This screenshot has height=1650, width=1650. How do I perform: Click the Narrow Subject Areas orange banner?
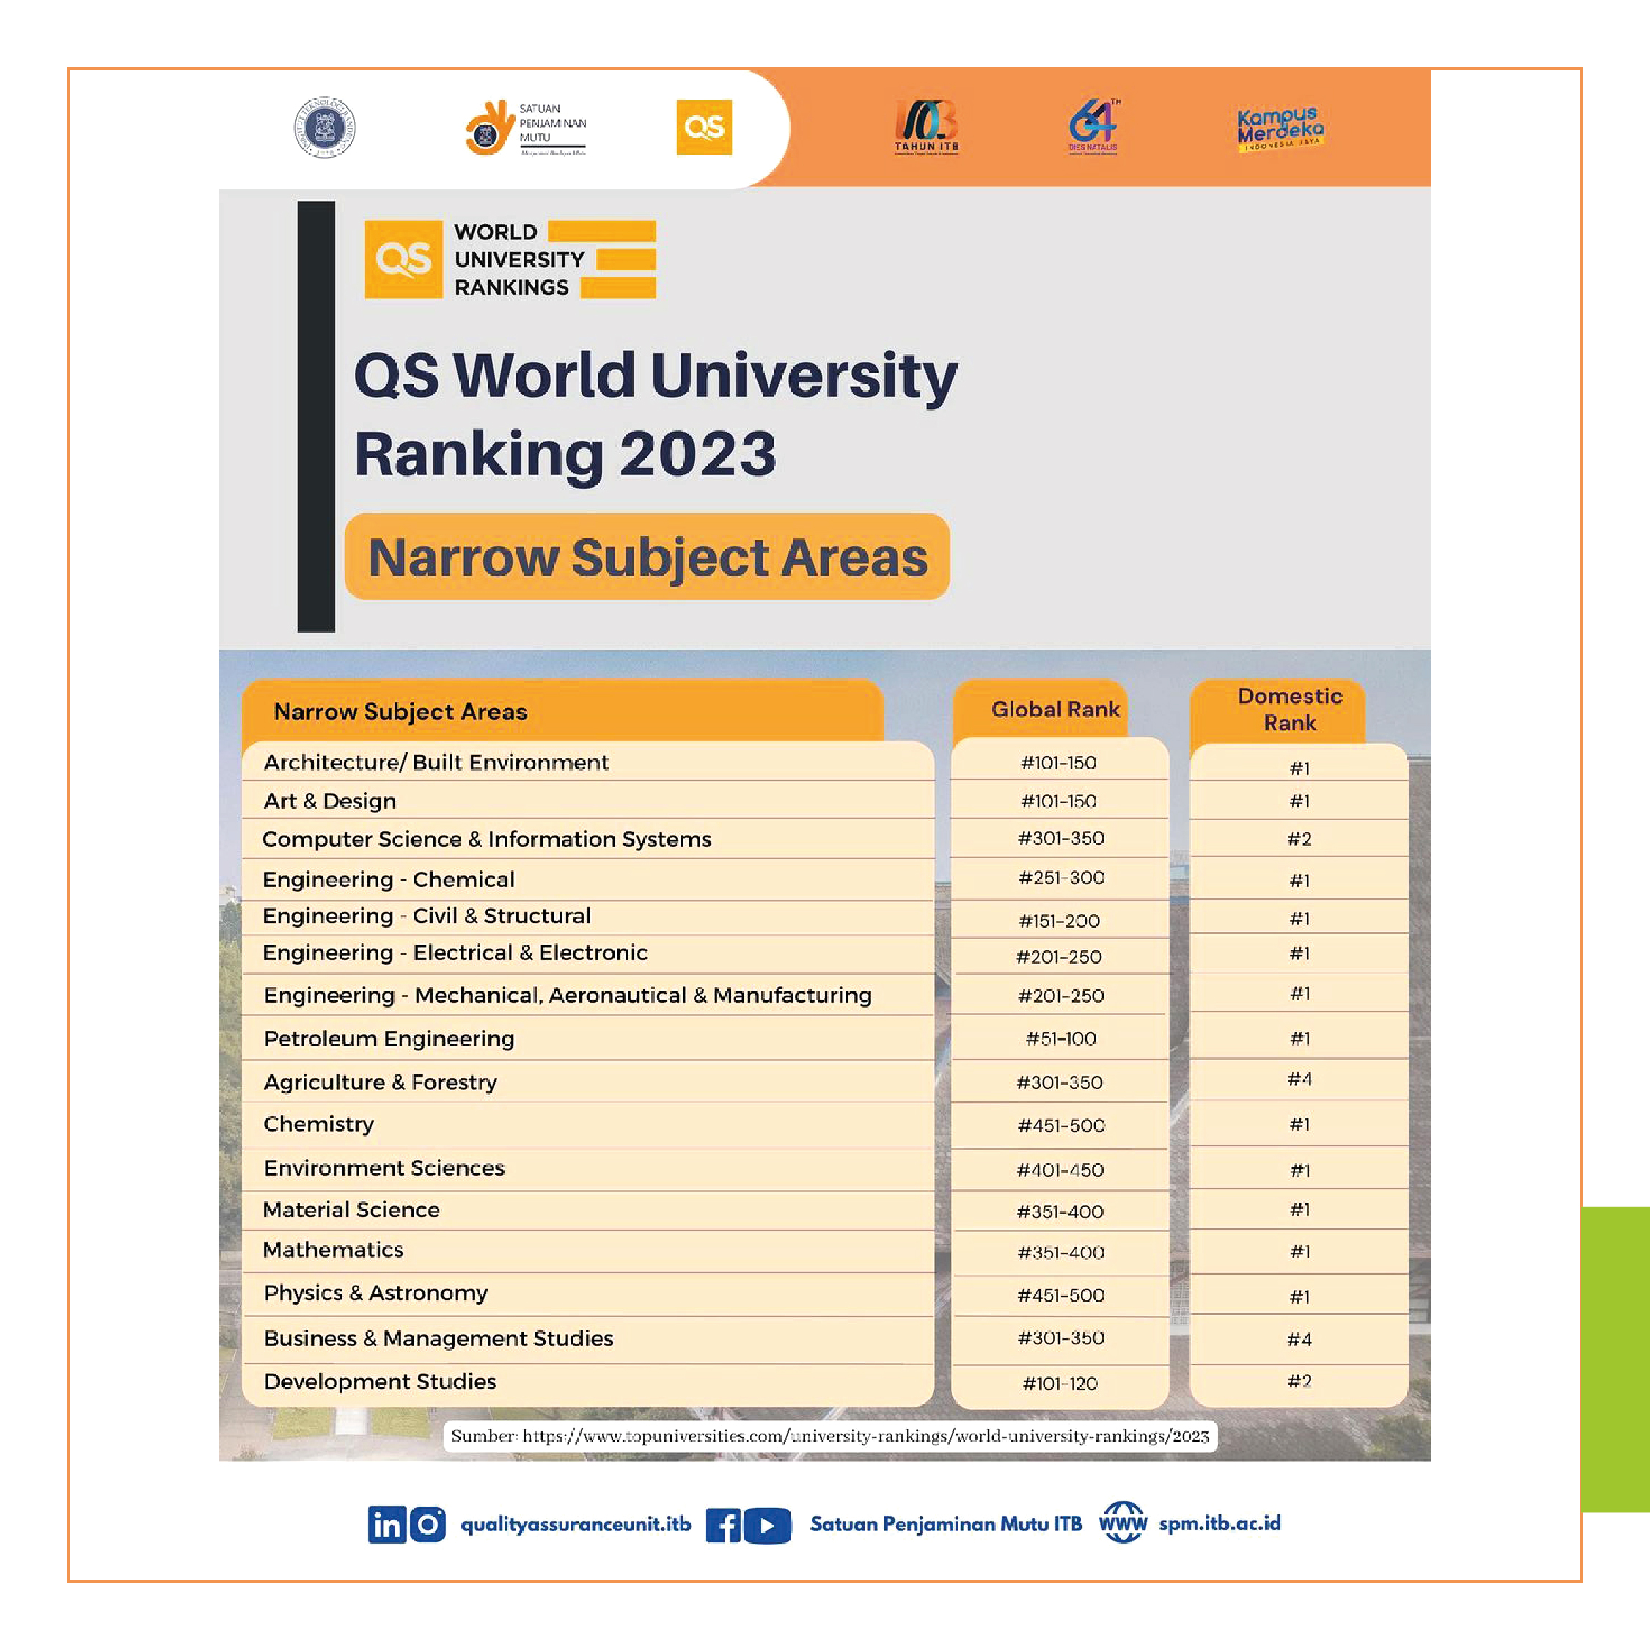point(647,557)
